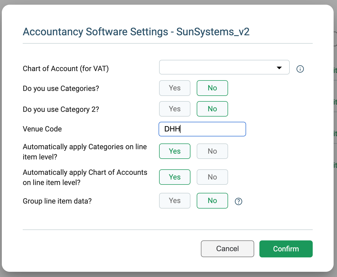Image resolution: width=337 pixels, height=277 pixels.
Task: Confirm the accountancy software settings
Action: coord(286,249)
